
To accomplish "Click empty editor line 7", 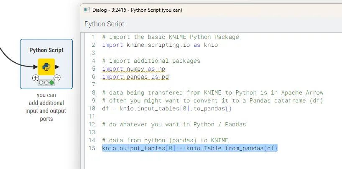I will pyautogui.click(x=213, y=84).
